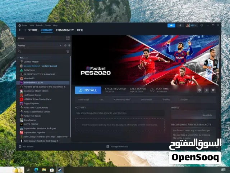Select SUPER PEOPLE in the list
Image resolution: width=230 pixels, height=173 pixels.
43,124
